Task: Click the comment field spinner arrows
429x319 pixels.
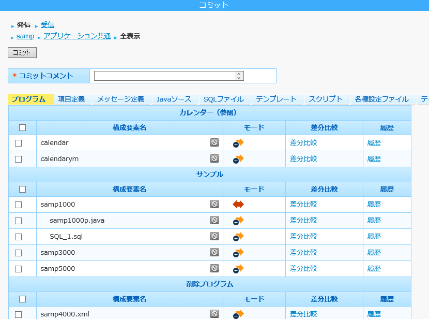Action: click(x=239, y=76)
